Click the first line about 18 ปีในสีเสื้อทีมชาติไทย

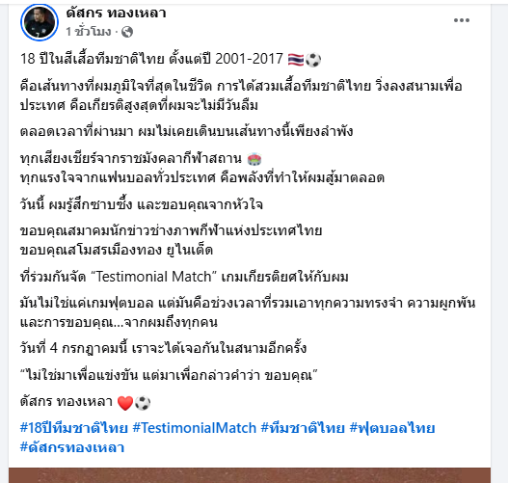point(171,59)
